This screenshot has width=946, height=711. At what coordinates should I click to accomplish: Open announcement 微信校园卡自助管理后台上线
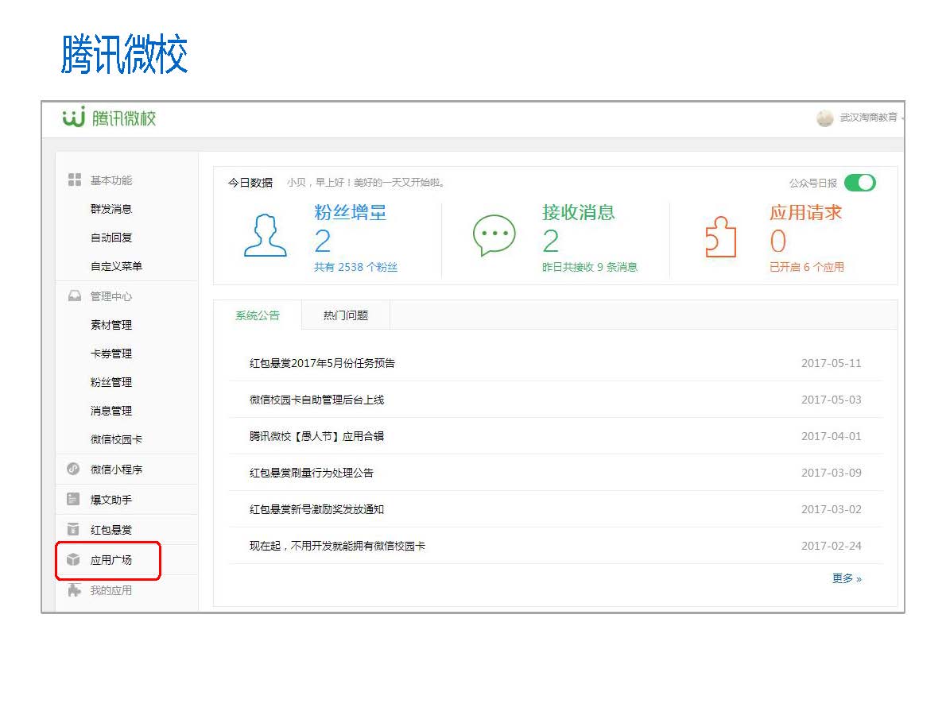pyautogui.click(x=316, y=400)
